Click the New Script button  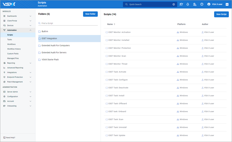click(x=221, y=14)
